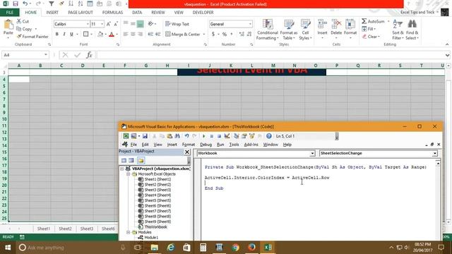Toggle Bold formatting in Font group

56,35
